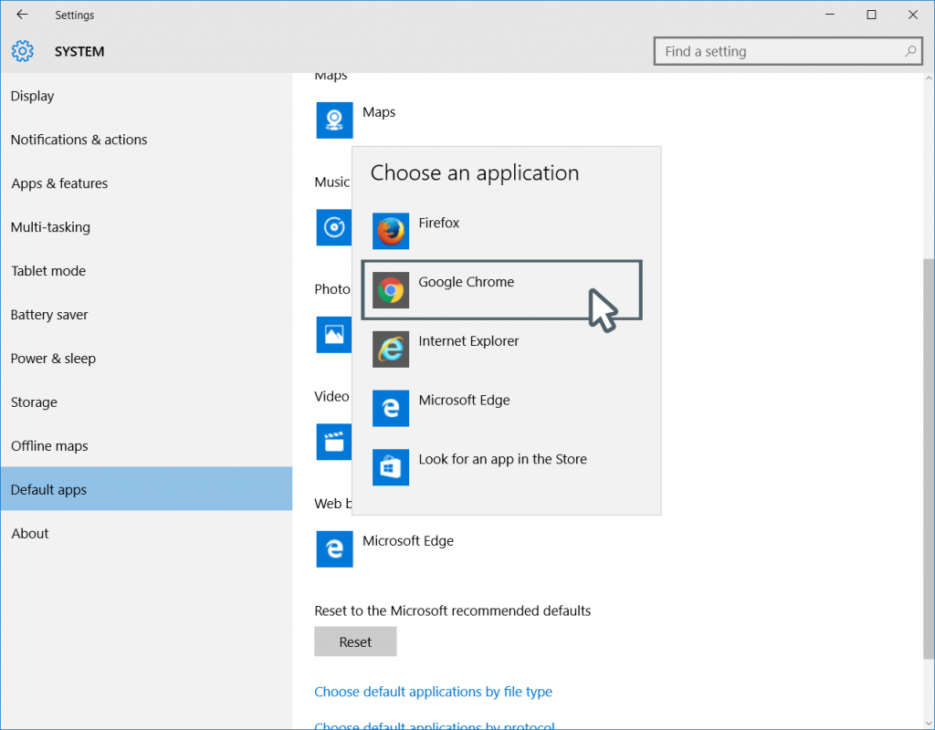Click the Settings gear icon
This screenshot has height=730, width=935.
click(22, 51)
